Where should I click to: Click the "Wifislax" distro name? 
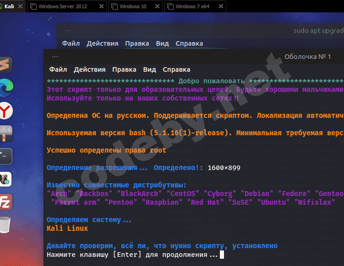pos(315,202)
